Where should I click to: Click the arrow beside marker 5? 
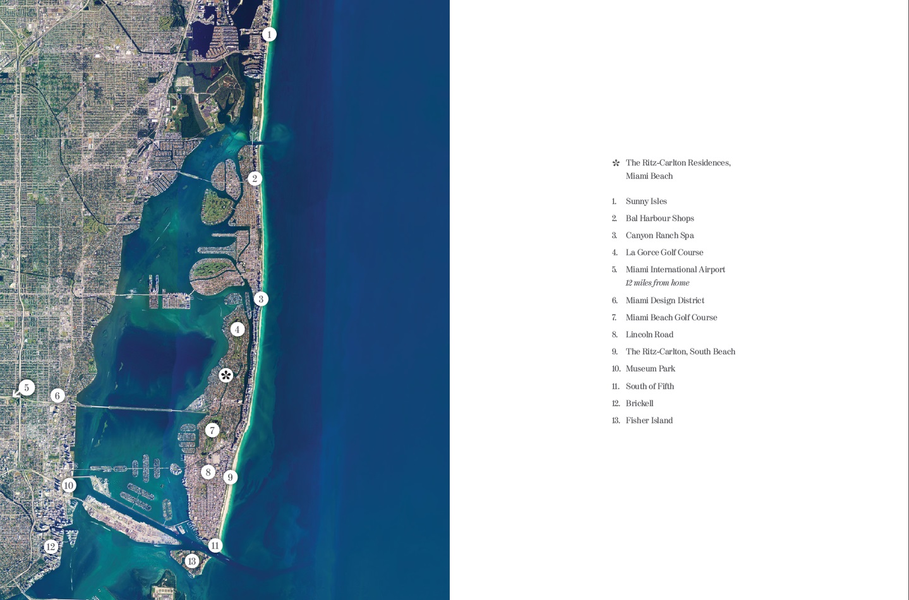[x=16, y=394]
